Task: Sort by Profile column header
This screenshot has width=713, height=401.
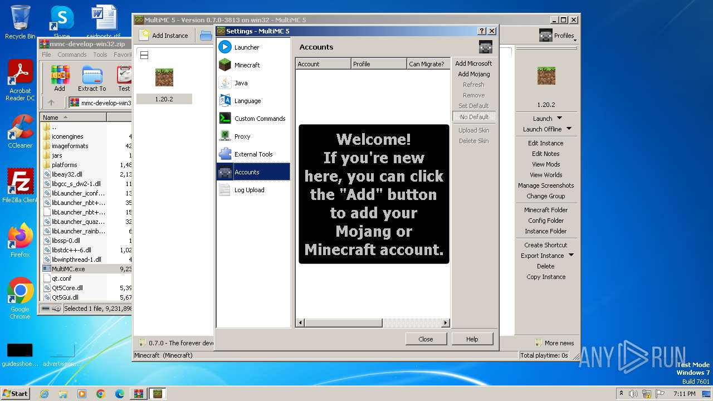Action: click(379, 64)
